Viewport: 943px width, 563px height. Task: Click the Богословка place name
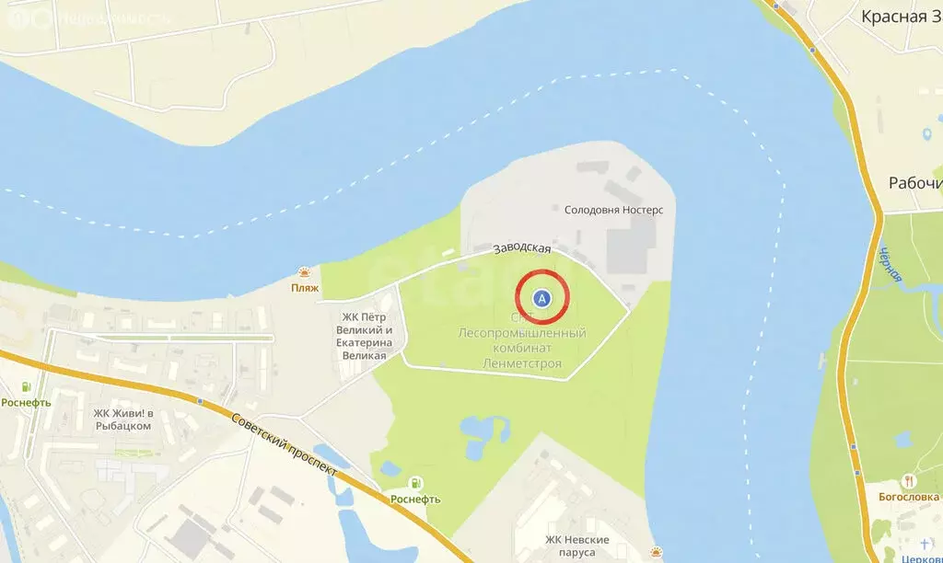(x=909, y=497)
